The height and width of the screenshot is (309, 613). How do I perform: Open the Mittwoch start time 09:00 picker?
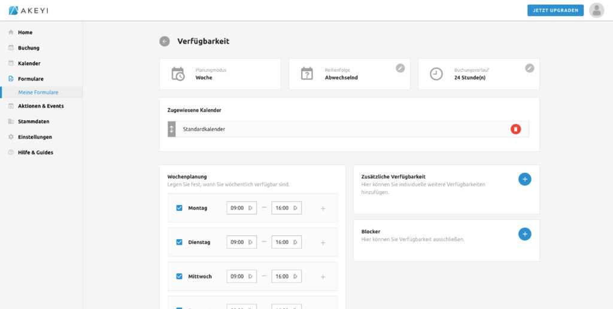[241, 276]
